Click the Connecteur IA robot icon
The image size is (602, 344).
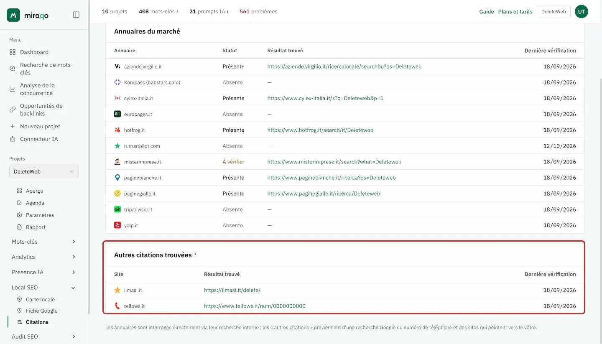tap(13, 139)
